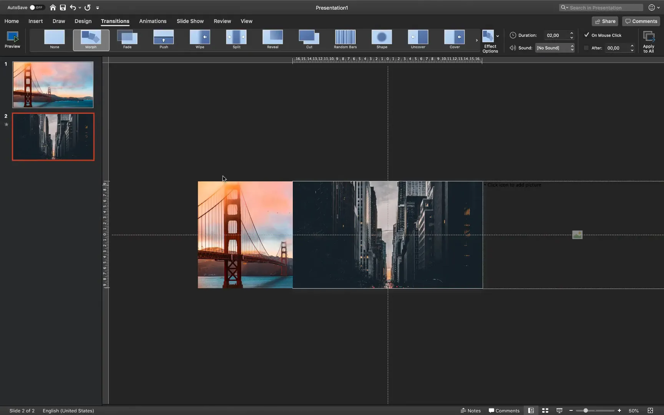
Task: Enable the After timing checkbox
Action: 586,48
